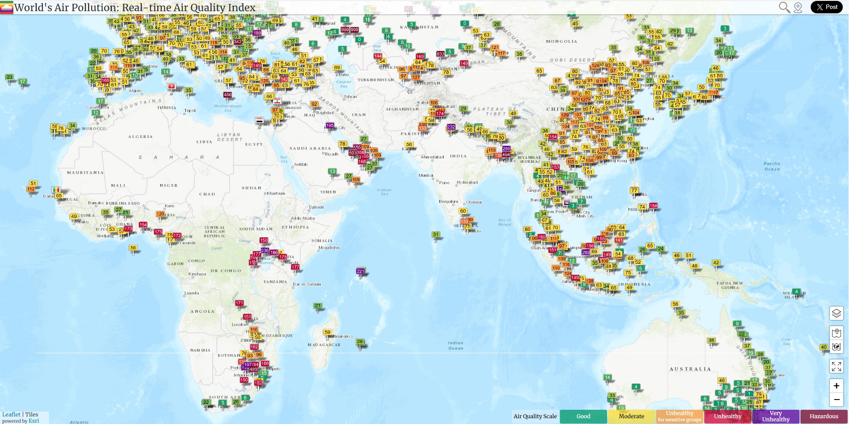Toggle fullscreen map view
The width and height of the screenshot is (849, 424).
[837, 367]
